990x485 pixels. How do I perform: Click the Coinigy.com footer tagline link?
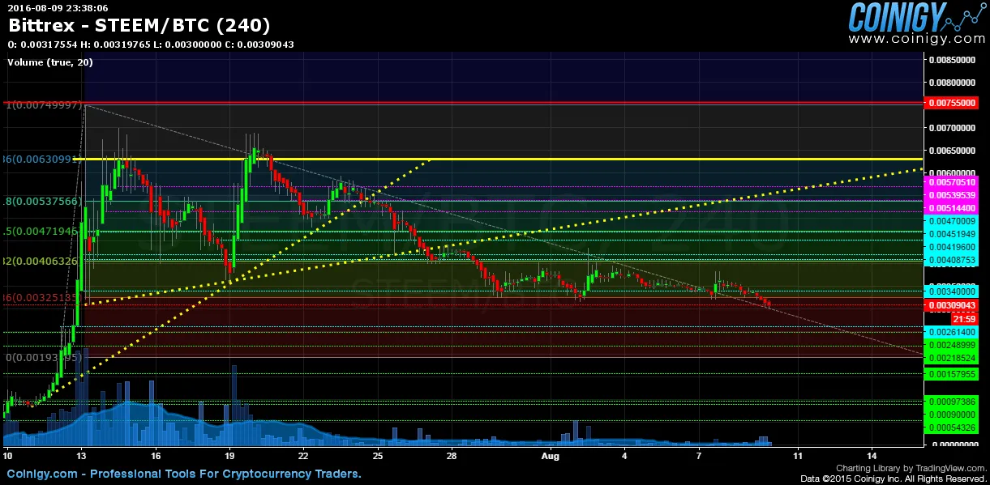pos(185,474)
